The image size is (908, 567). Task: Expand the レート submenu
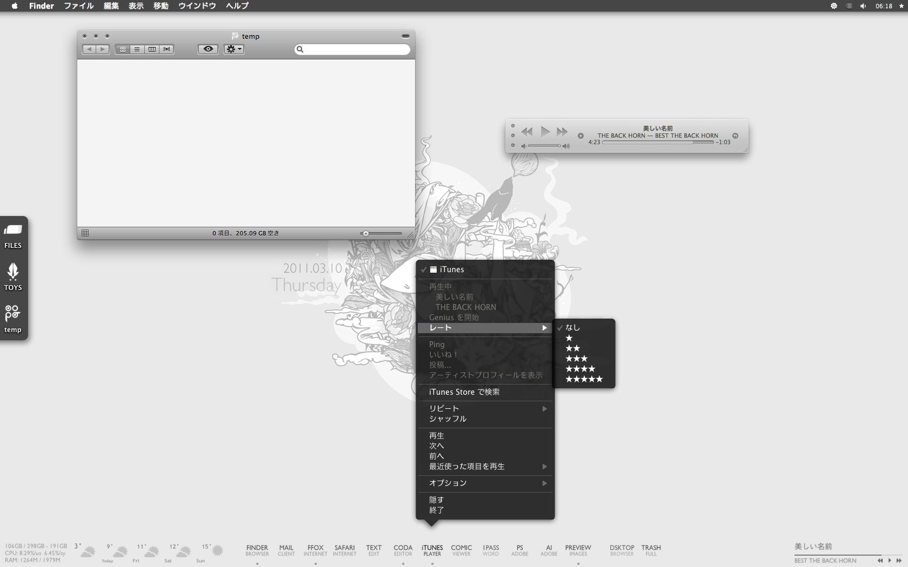click(485, 328)
